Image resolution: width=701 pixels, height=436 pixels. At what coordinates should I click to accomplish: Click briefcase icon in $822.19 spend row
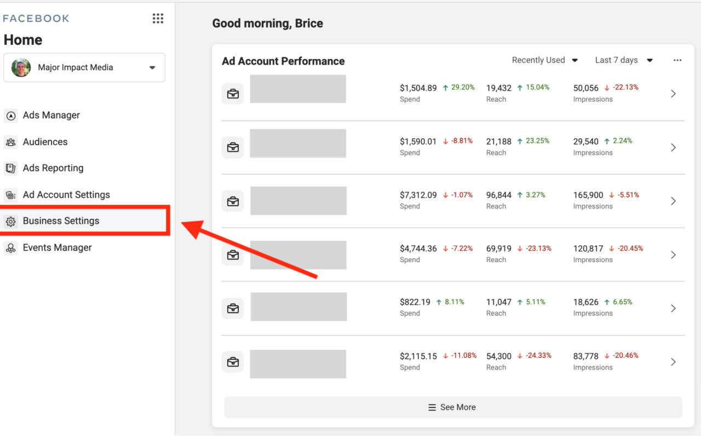[233, 308]
